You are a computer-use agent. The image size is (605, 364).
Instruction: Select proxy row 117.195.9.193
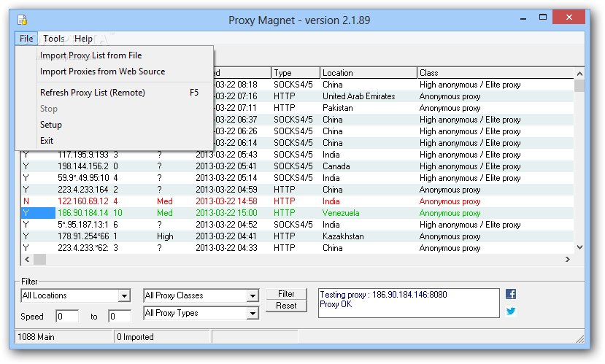pyautogui.click(x=297, y=155)
